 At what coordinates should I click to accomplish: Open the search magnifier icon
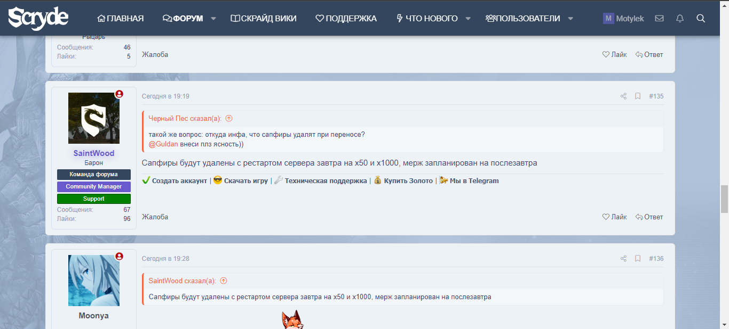(701, 18)
